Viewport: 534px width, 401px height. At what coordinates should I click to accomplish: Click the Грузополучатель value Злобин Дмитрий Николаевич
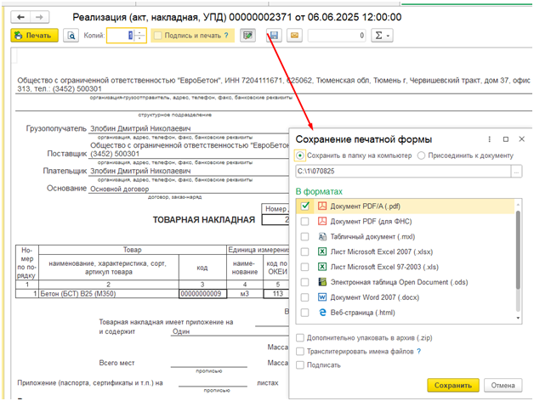point(140,128)
